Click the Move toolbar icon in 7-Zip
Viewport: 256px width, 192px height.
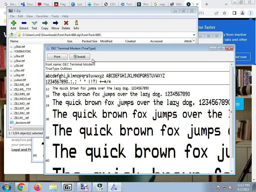coord(55,25)
